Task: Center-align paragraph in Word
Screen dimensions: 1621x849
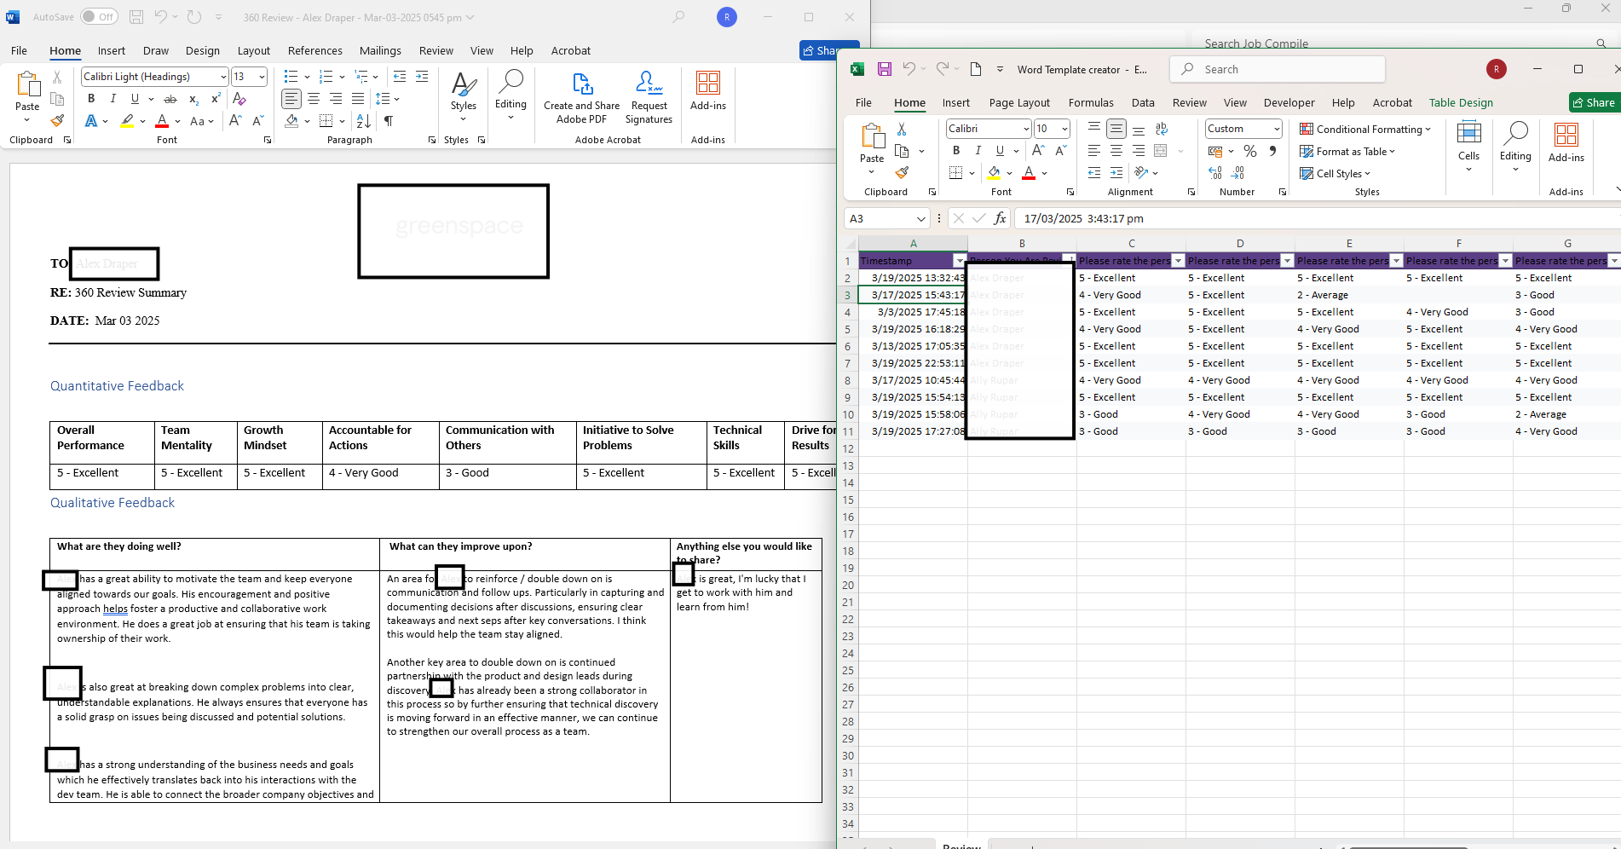Action: [314, 99]
